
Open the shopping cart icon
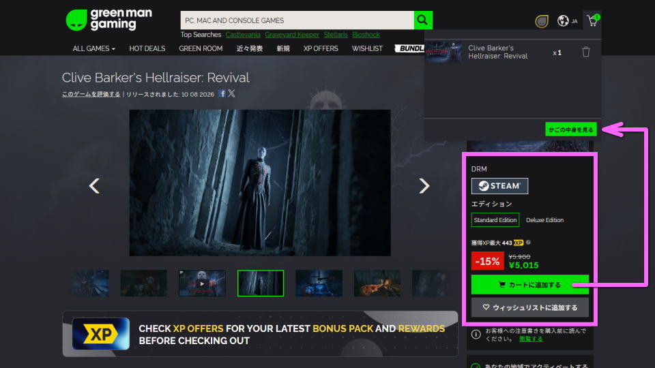[593, 20]
